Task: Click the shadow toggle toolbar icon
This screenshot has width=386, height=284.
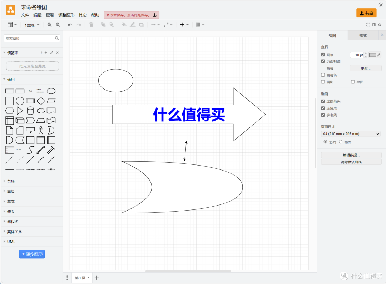Action: (141, 25)
